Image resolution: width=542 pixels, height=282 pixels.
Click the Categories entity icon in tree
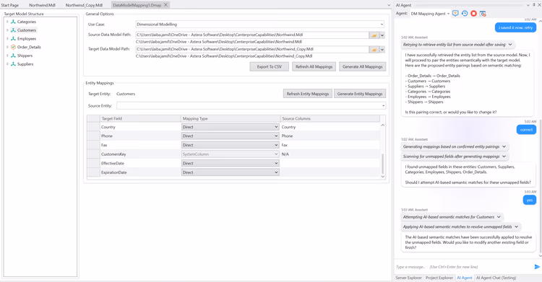[13, 22]
